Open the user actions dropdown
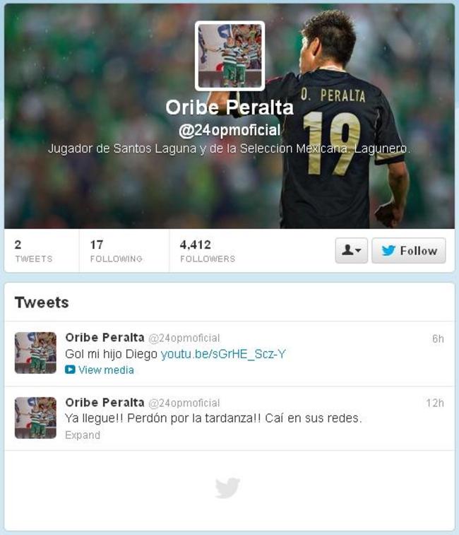Image resolution: width=459 pixels, height=535 pixels. pos(351,251)
